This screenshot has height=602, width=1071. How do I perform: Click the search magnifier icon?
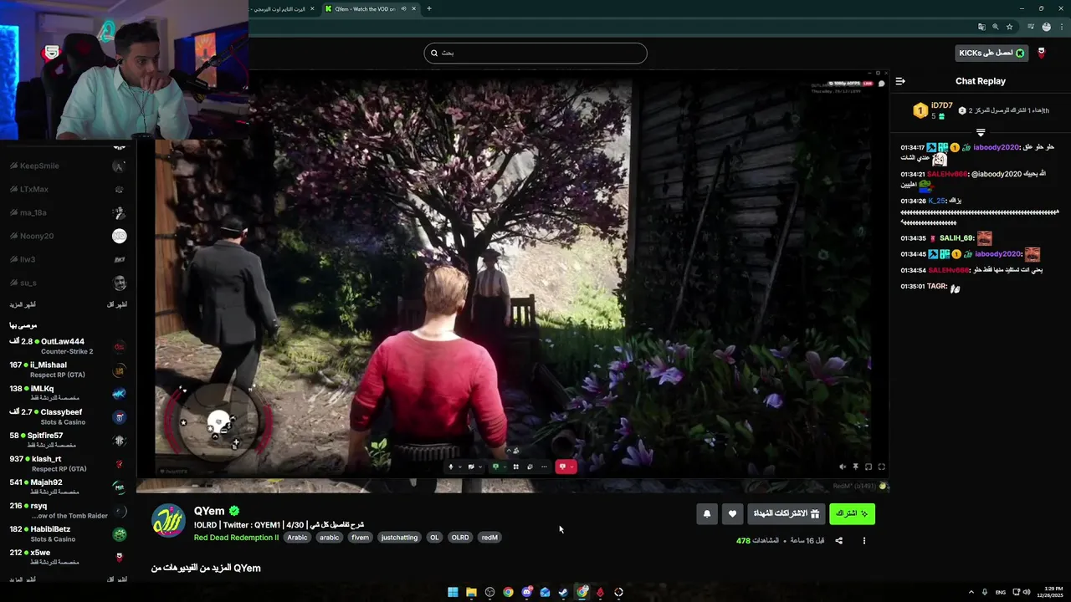pos(434,53)
